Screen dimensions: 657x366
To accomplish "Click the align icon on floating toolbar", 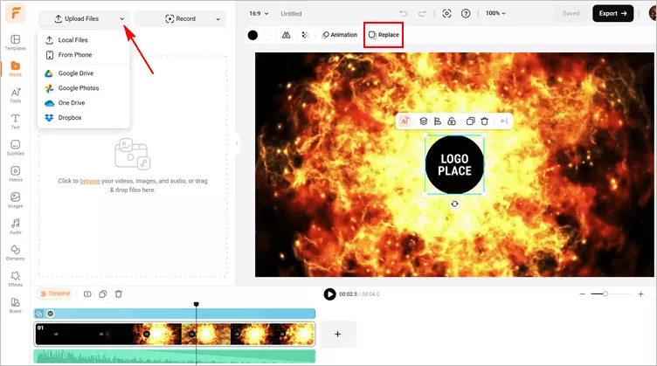I will tap(438, 121).
